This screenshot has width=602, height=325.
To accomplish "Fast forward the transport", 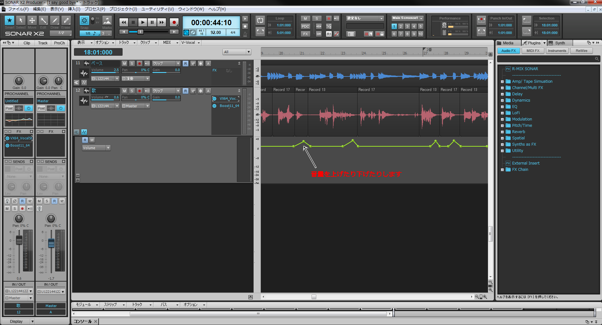I will coord(162,22).
